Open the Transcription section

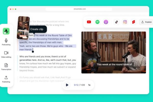(x=6, y=67)
